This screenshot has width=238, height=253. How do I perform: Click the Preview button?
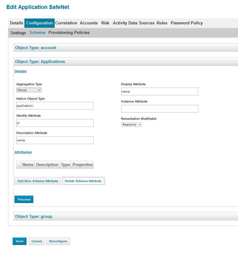coord(24,200)
